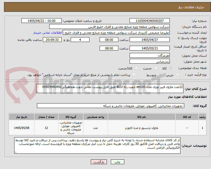Select the کالا radio button

click(x=171, y=68)
